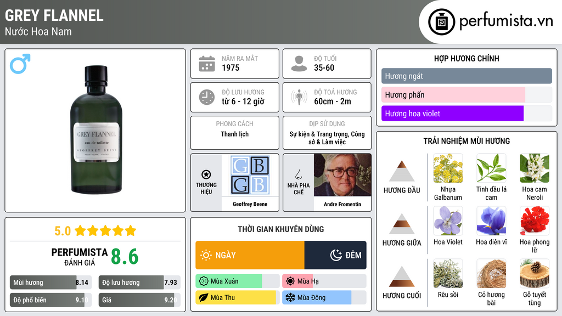The height and width of the screenshot is (316, 562).
Task: Click the person silhouette icon for Độ tuổi
Action: point(299,64)
